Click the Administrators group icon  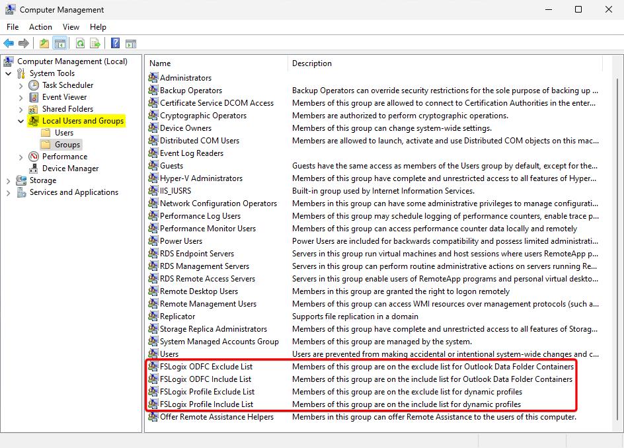[153, 77]
